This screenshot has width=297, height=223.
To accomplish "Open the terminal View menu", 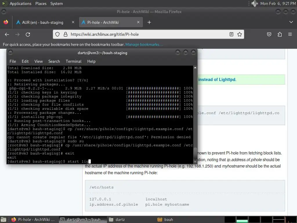I will 39,62.
